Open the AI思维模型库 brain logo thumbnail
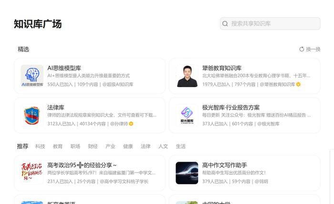Viewport: 334px width, 204px height. (32, 76)
